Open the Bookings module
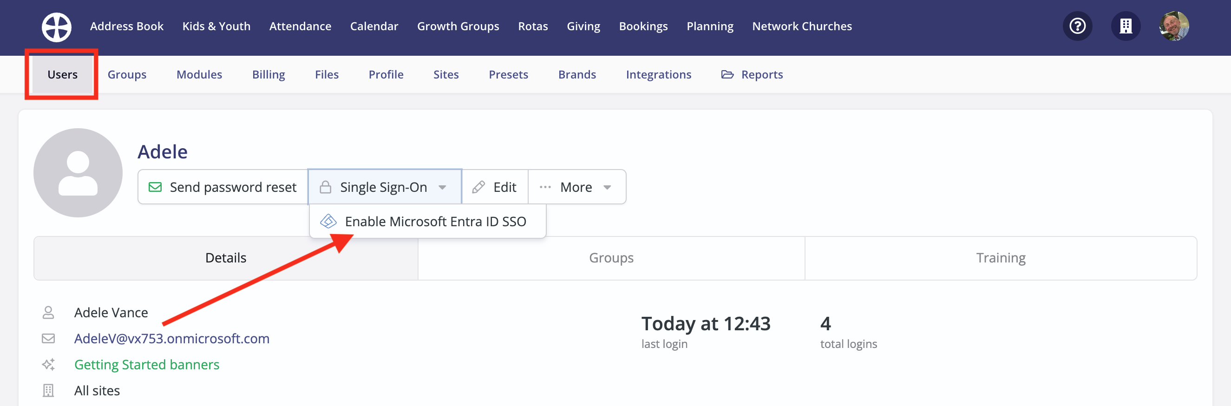 [643, 26]
